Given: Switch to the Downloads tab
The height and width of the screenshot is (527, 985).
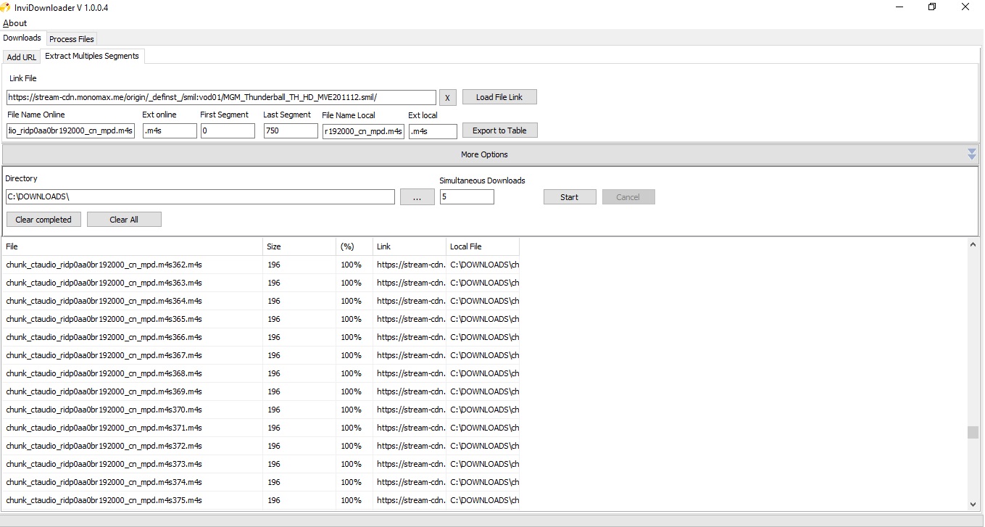Looking at the screenshot, I should coord(22,38).
